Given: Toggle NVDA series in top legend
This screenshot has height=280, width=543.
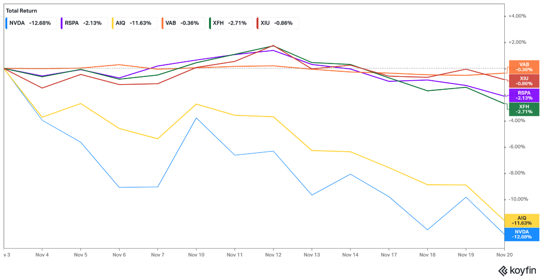Looking at the screenshot, I should [32, 23].
